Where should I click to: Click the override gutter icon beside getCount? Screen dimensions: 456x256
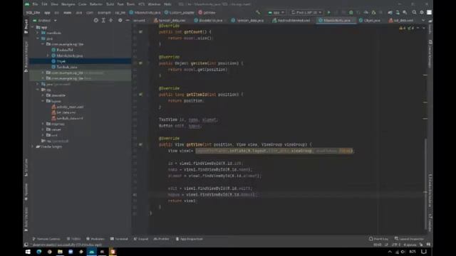[140, 31]
